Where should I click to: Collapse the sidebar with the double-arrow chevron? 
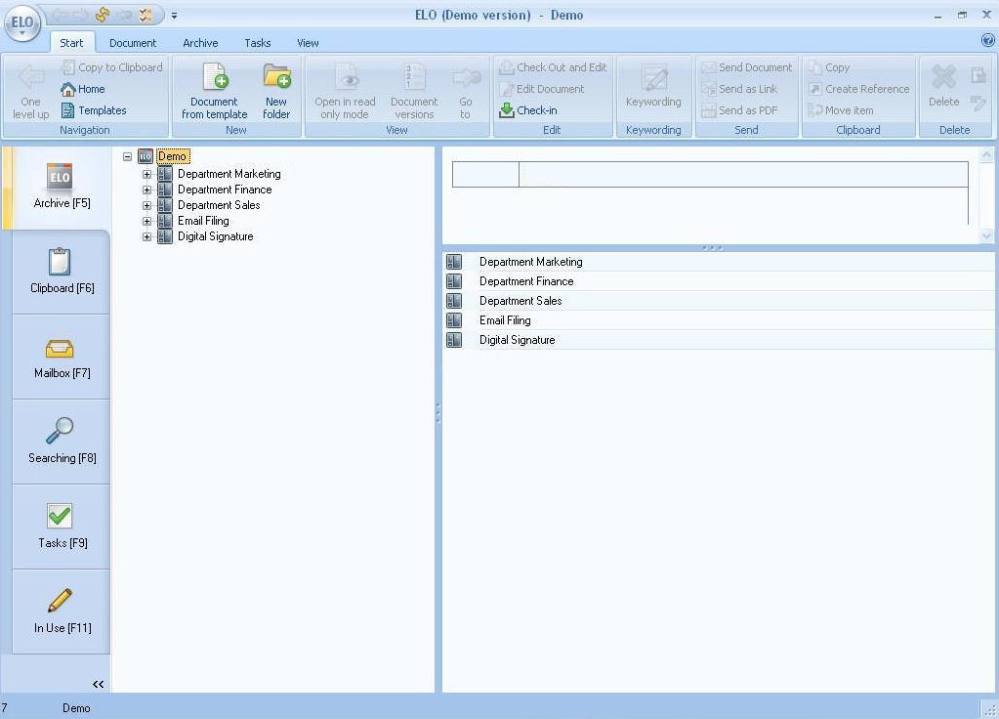coord(98,684)
